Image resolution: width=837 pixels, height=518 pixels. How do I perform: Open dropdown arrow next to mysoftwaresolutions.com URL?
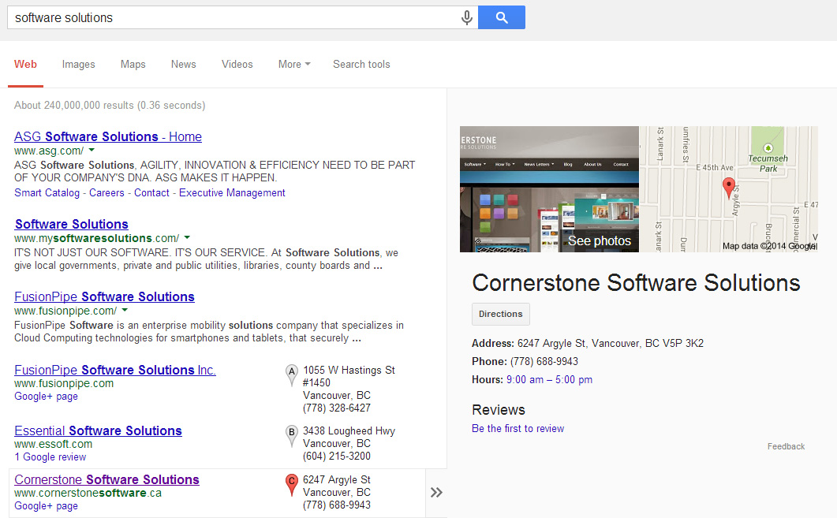pos(187,238)
